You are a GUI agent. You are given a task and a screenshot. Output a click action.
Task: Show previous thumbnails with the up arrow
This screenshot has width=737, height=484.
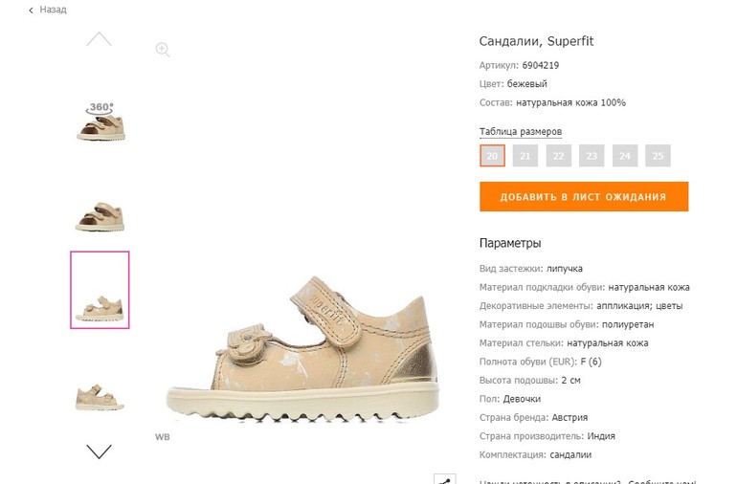point(100,39)
